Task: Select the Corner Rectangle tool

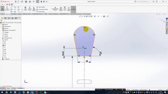Action: tap(11, 9)
